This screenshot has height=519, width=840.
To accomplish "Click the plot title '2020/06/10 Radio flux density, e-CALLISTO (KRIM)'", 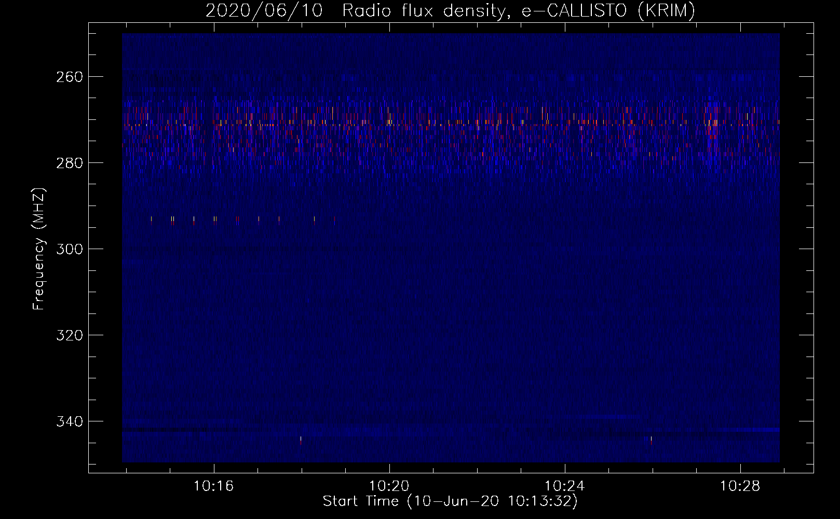I will click(x=450, y=11).
